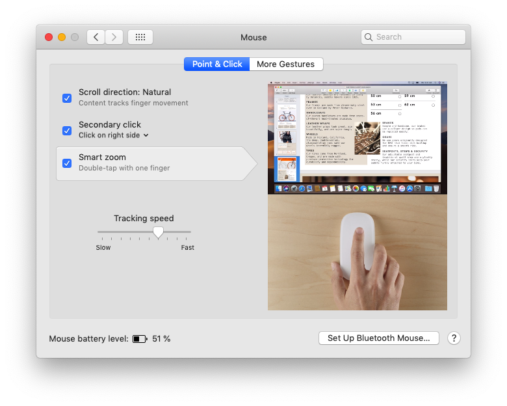Open the 'Click on right side' dropdown
The image size is (507, 406).
click(x=114, y=135)
